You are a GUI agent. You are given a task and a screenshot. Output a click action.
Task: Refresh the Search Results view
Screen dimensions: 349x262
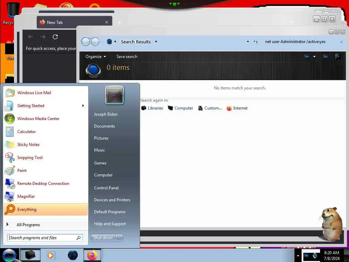tap(256, 42)
